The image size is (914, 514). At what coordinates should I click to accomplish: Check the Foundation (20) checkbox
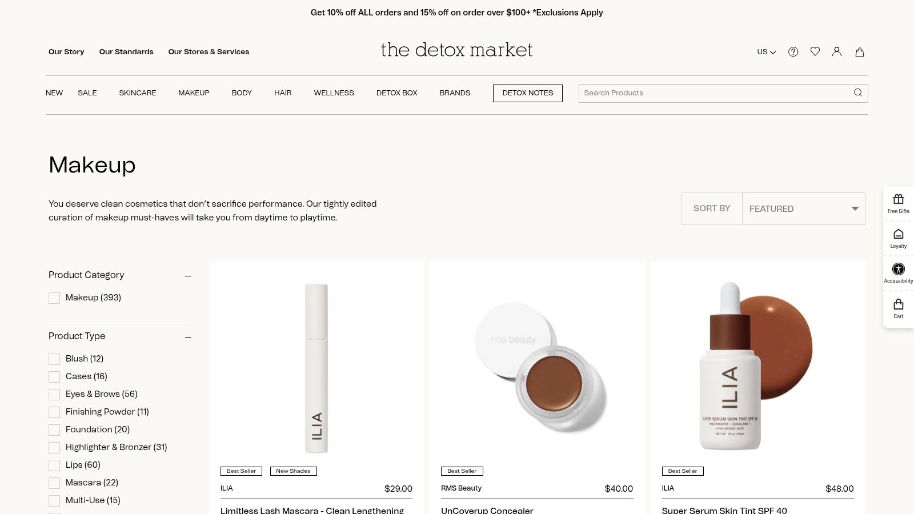point(54,430)
